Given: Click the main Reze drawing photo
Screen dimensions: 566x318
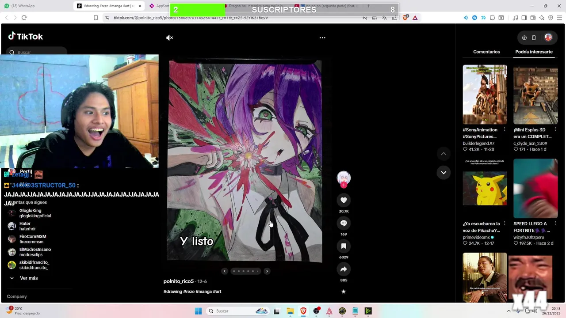Looking at the screenshot, I should (245, 161).
